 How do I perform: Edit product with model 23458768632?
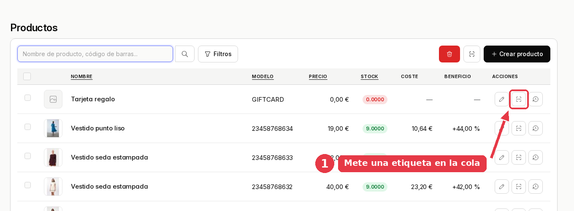pos(502,187)
